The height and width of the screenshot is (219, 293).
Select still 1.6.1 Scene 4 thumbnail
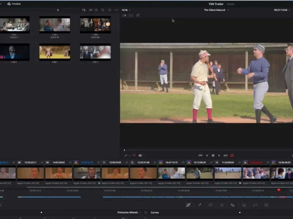pyautogui.click(x=15, y=24)
